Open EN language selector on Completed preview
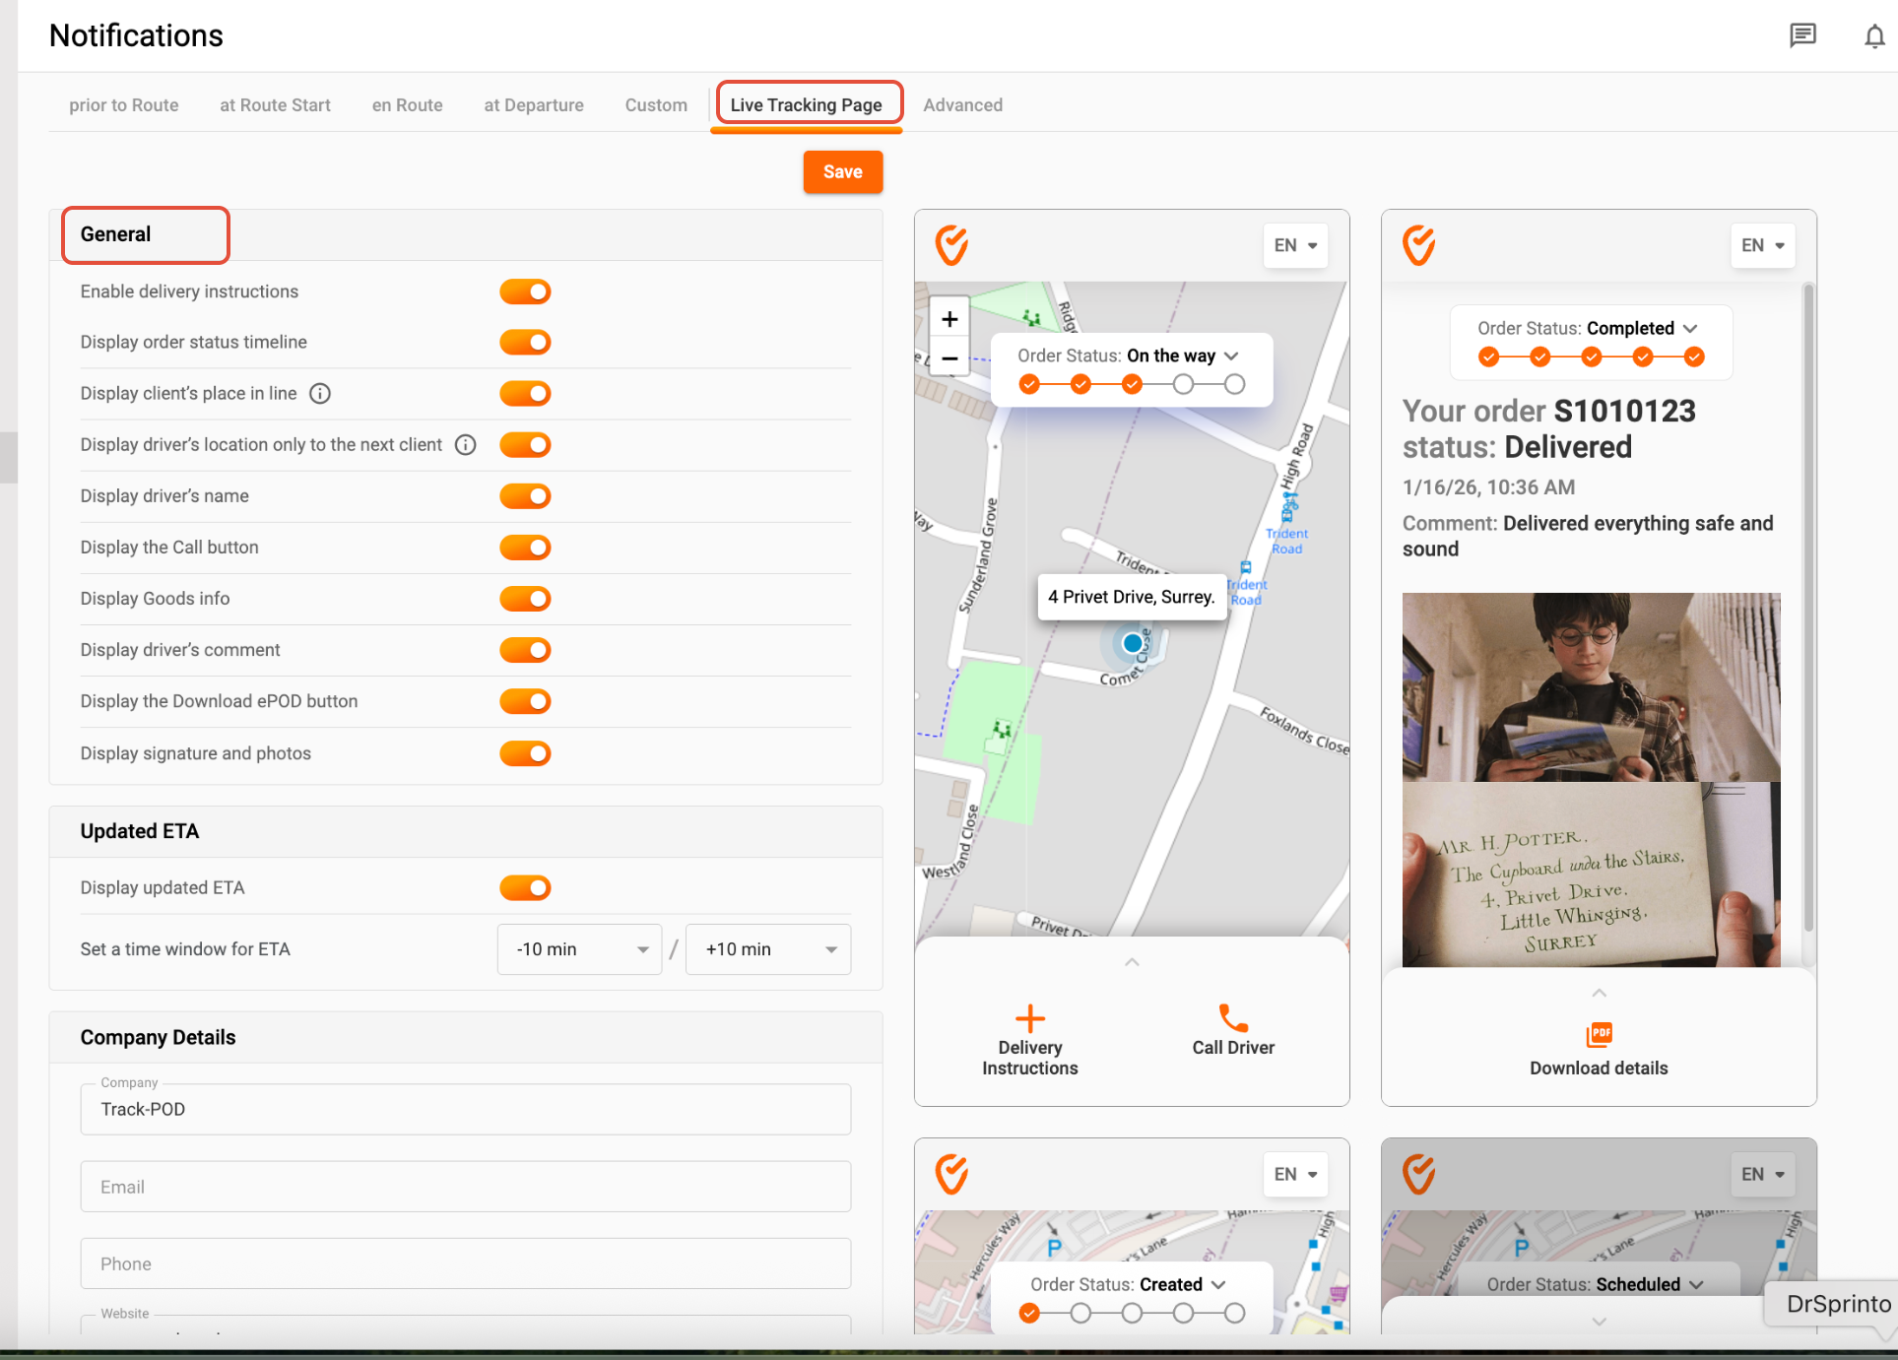This screenshot has width=1898, height=1360. (x=1762, y=246)
